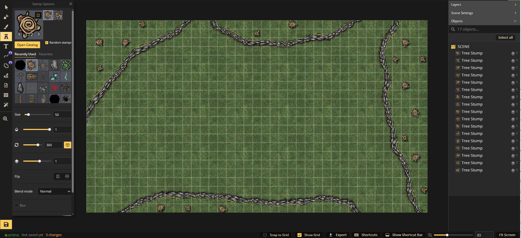
Task: Open the Blend mode dropdown
Action: click(x=54, y=191)
